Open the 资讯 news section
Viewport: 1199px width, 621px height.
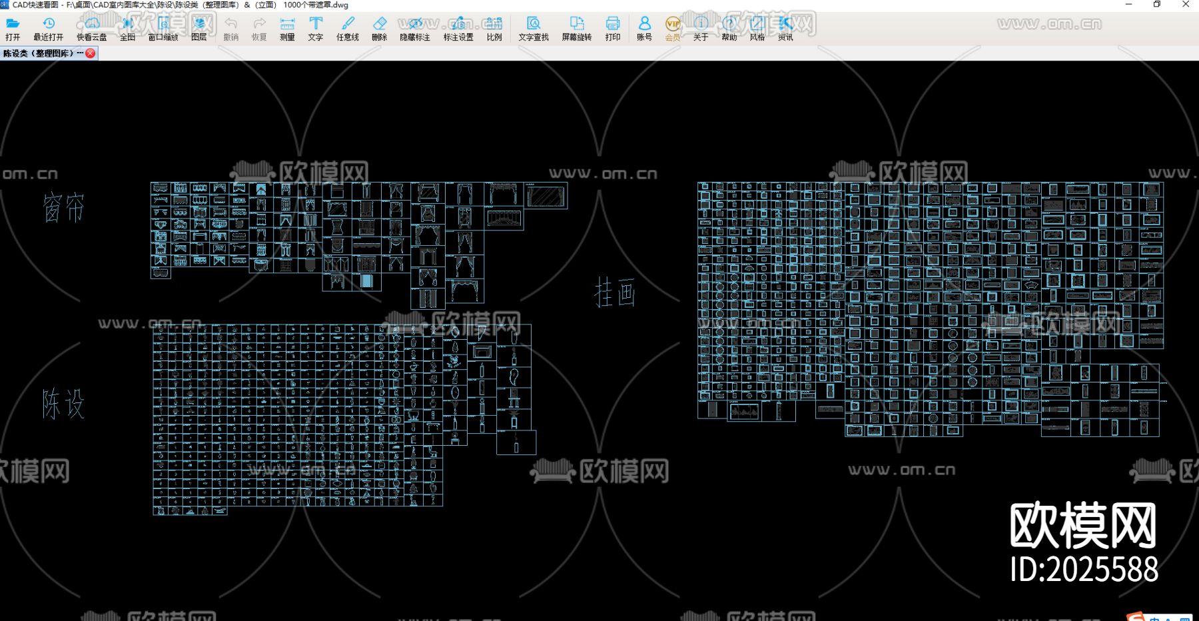(x=786, y=29)
